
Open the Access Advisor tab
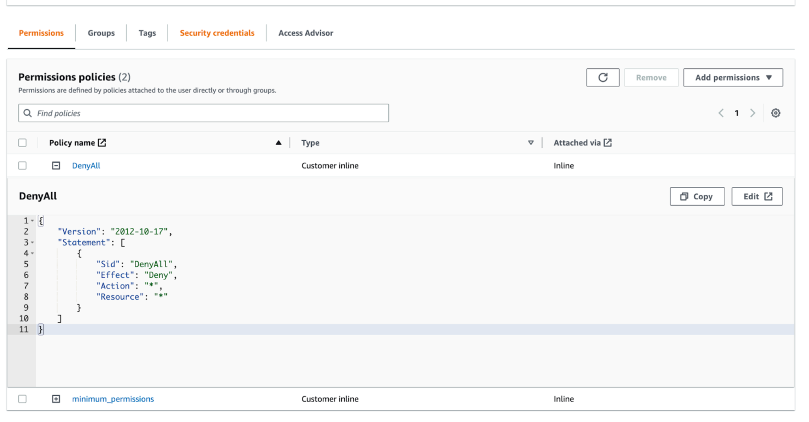306,33
